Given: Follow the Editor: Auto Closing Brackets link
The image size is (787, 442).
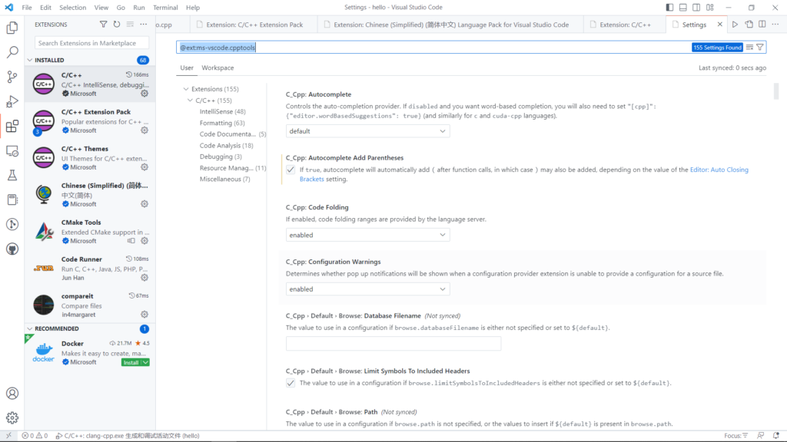Looking at the screenshot, I should (x=719, y=170).
